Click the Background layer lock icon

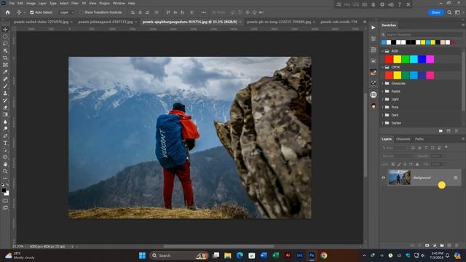tap(456, 178)
